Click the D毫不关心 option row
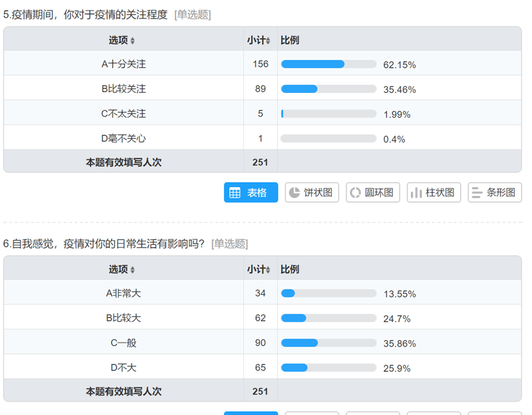This screenshot has height=415, width=532. click(124, 139)
